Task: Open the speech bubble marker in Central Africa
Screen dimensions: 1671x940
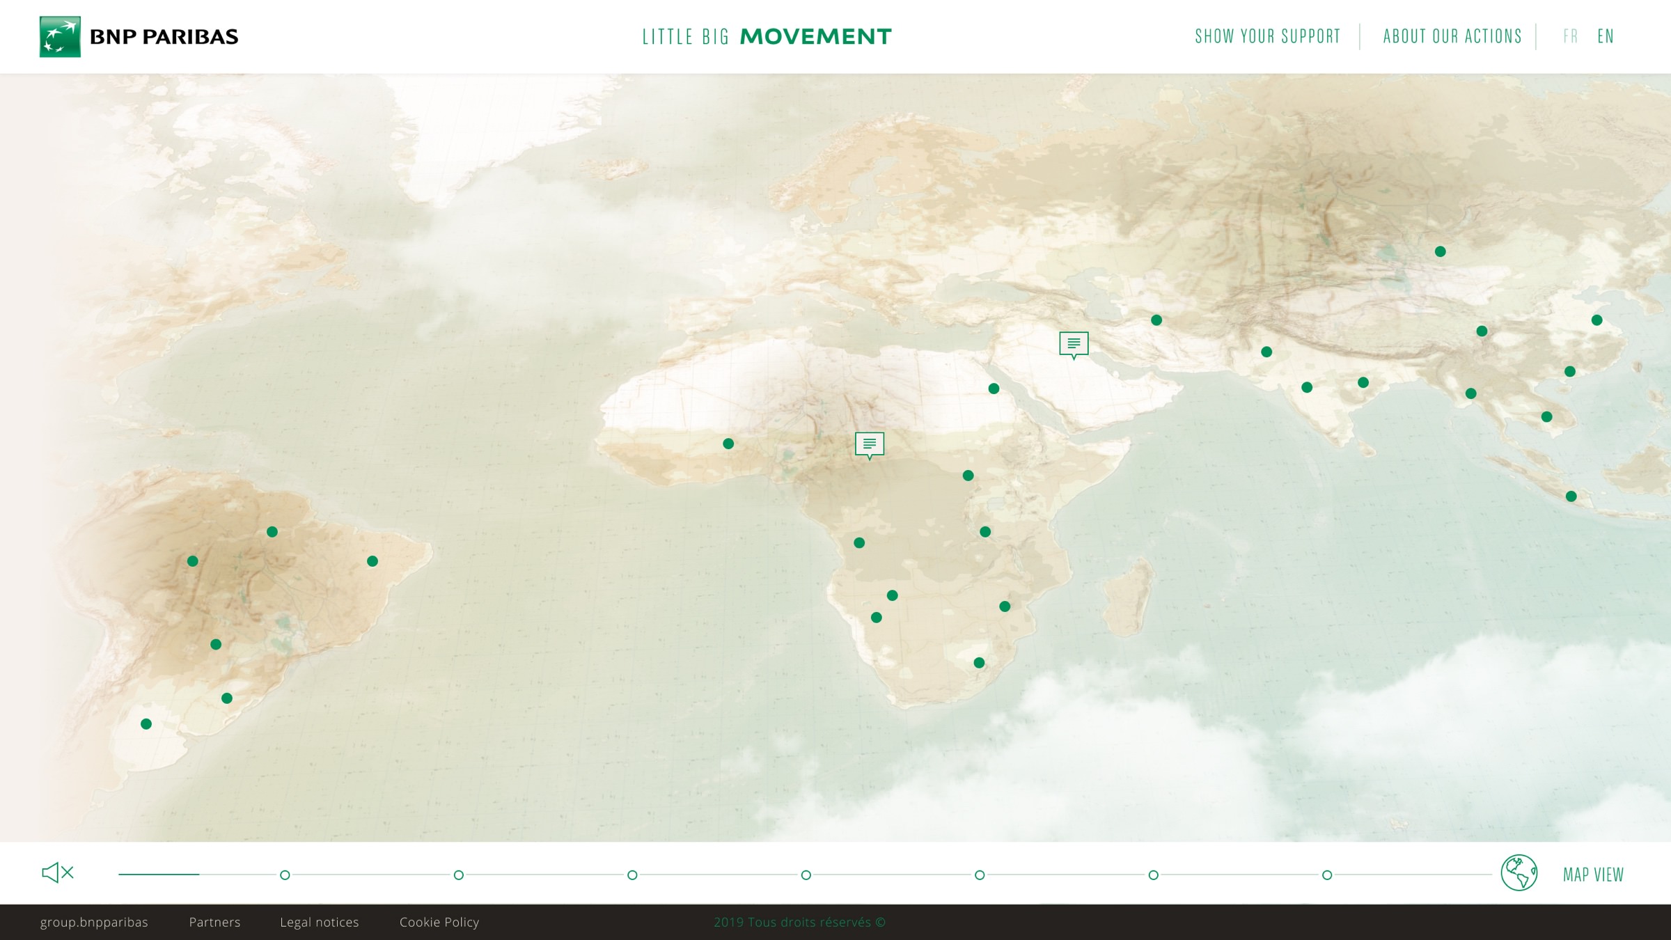Action: (x=870, y=444)
